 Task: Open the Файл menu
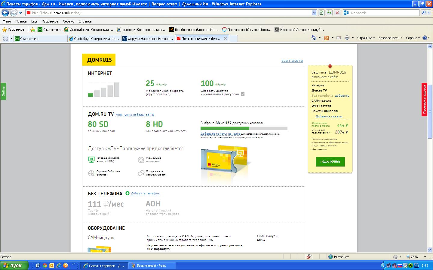click(x=7, y=21)
